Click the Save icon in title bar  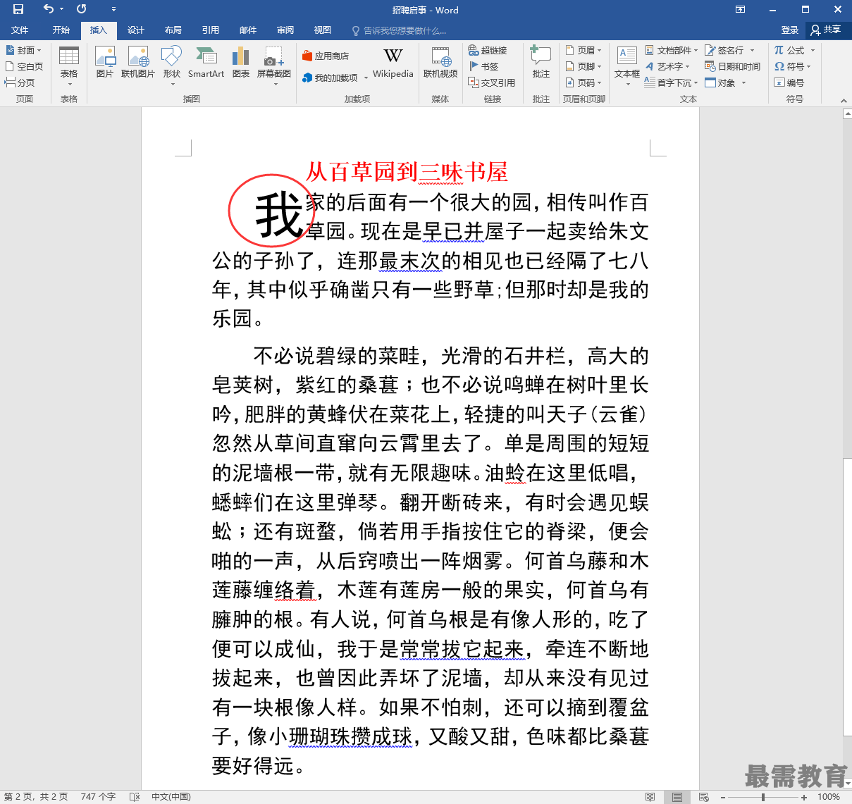point(18,9)
